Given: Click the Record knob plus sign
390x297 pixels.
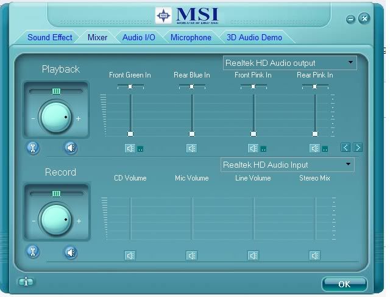Looking at the screenshot, I should click(79, 221).
